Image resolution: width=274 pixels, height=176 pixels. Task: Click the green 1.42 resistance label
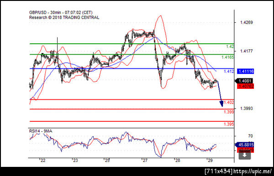230,47
